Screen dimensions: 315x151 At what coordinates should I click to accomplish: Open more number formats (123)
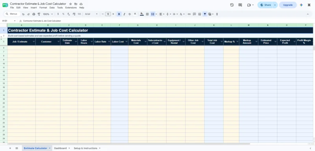coord(79,14)
